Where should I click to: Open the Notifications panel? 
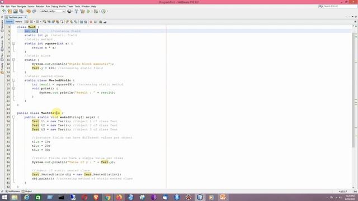click(x=12, y=192)
